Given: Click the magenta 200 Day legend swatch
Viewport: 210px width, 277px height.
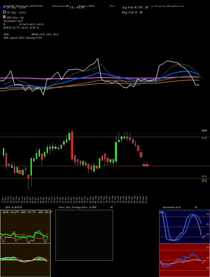Looking at the screenshot, I should [4, 17].
